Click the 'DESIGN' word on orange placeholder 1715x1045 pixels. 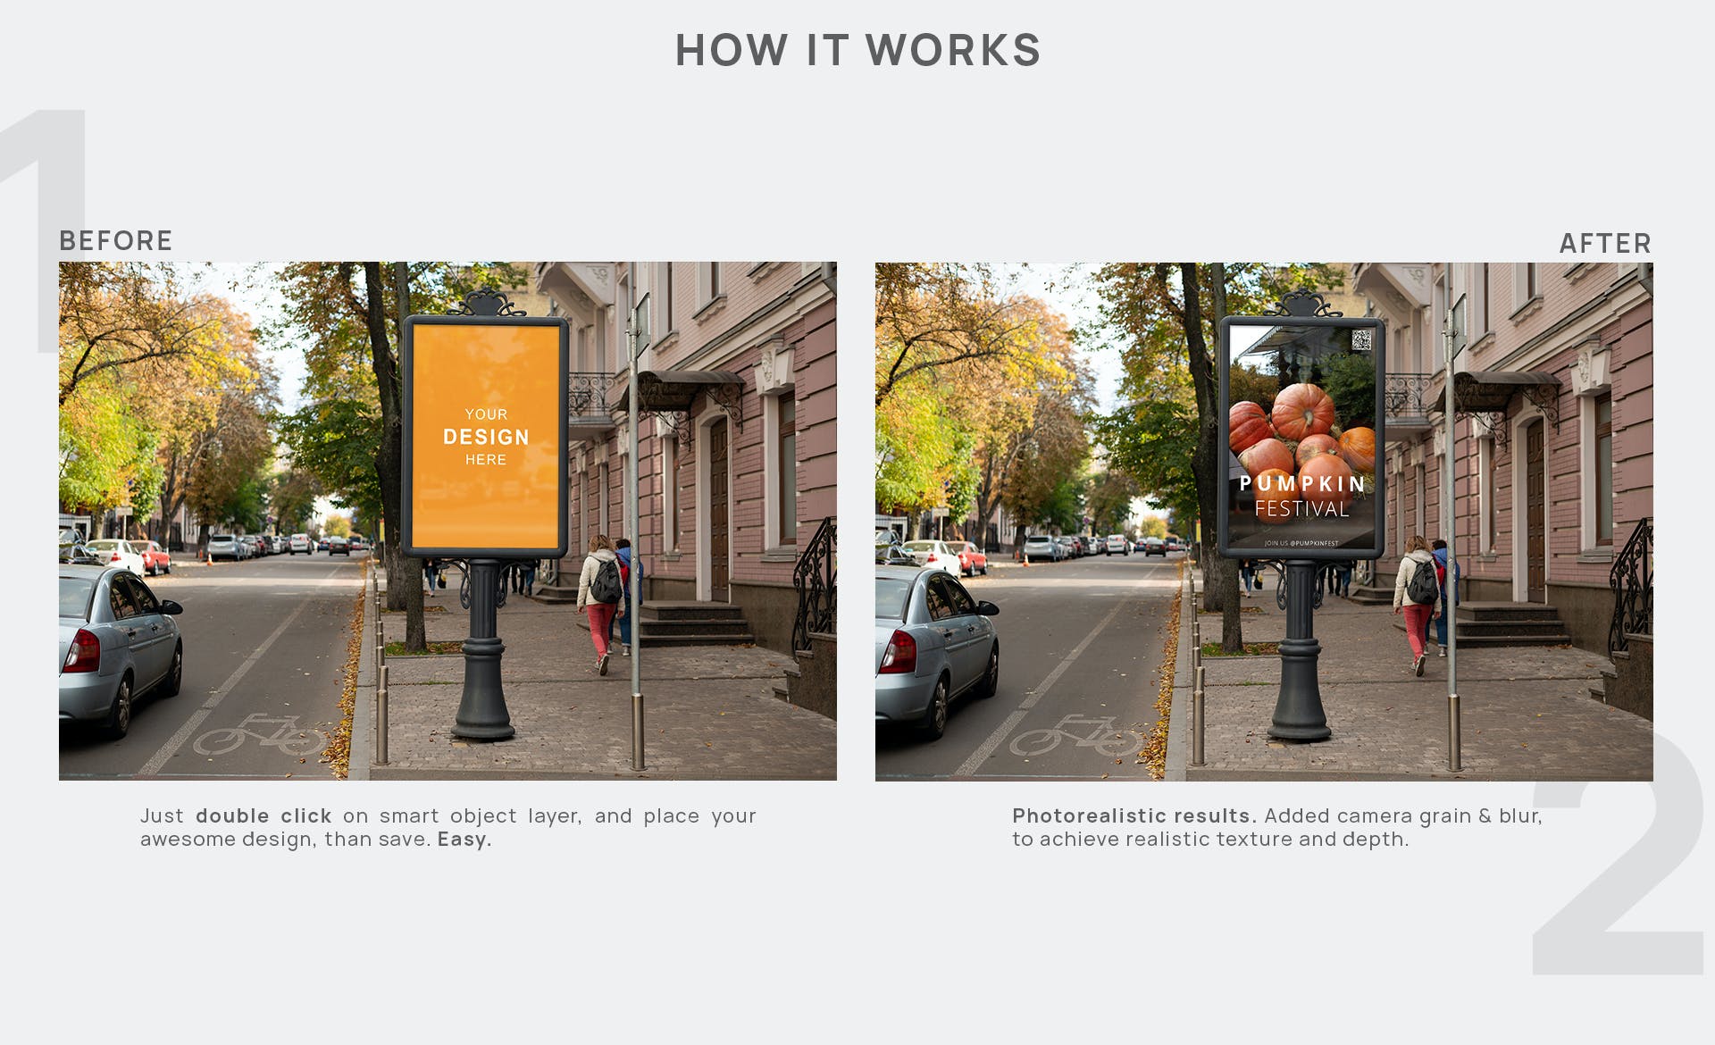click(x=486, y=437)
